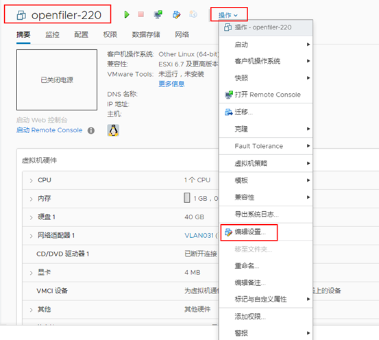The image size is (379, 340).
Task: Click the CD/DVD 驱动器 1 row label
Action: (63, 254)
